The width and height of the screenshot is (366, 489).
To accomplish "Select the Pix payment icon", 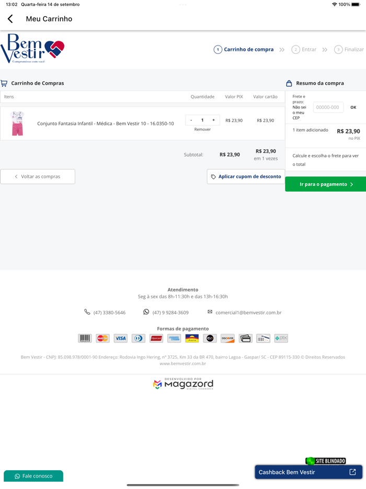I will [x=281, y=338].
